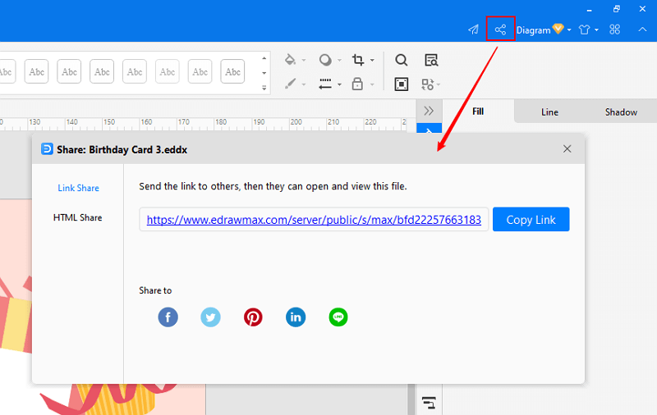The image size is (657, 415).
Task: Collapse the right panel with double chevron
Action: (429, 111)
